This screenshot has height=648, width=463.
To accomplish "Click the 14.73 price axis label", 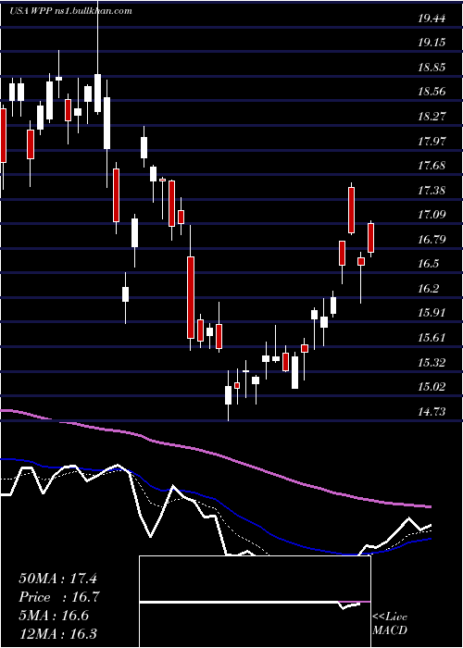I will pyautogui.click(x=432, y=412).
